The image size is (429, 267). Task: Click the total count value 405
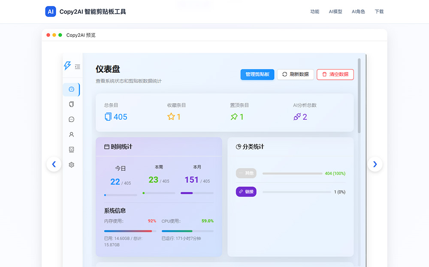tap(121, 117)
